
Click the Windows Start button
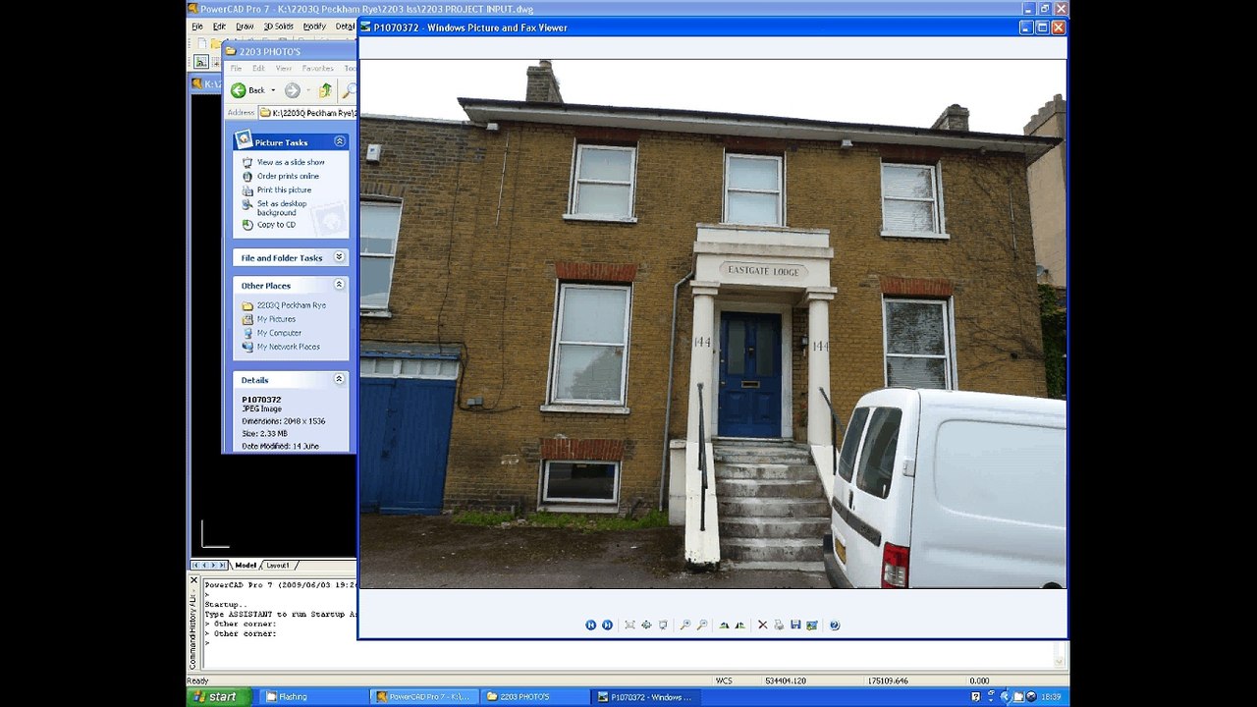click(x=219, y=697)
